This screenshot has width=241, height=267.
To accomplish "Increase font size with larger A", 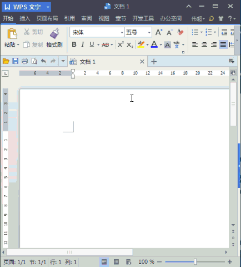I will point(159,32).
